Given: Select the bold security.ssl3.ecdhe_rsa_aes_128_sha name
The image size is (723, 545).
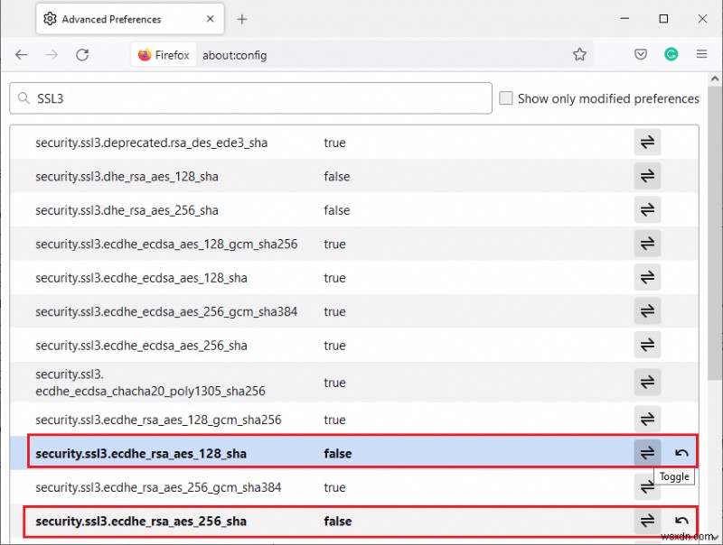Looking at the screenshot, I should click(141, 454).
